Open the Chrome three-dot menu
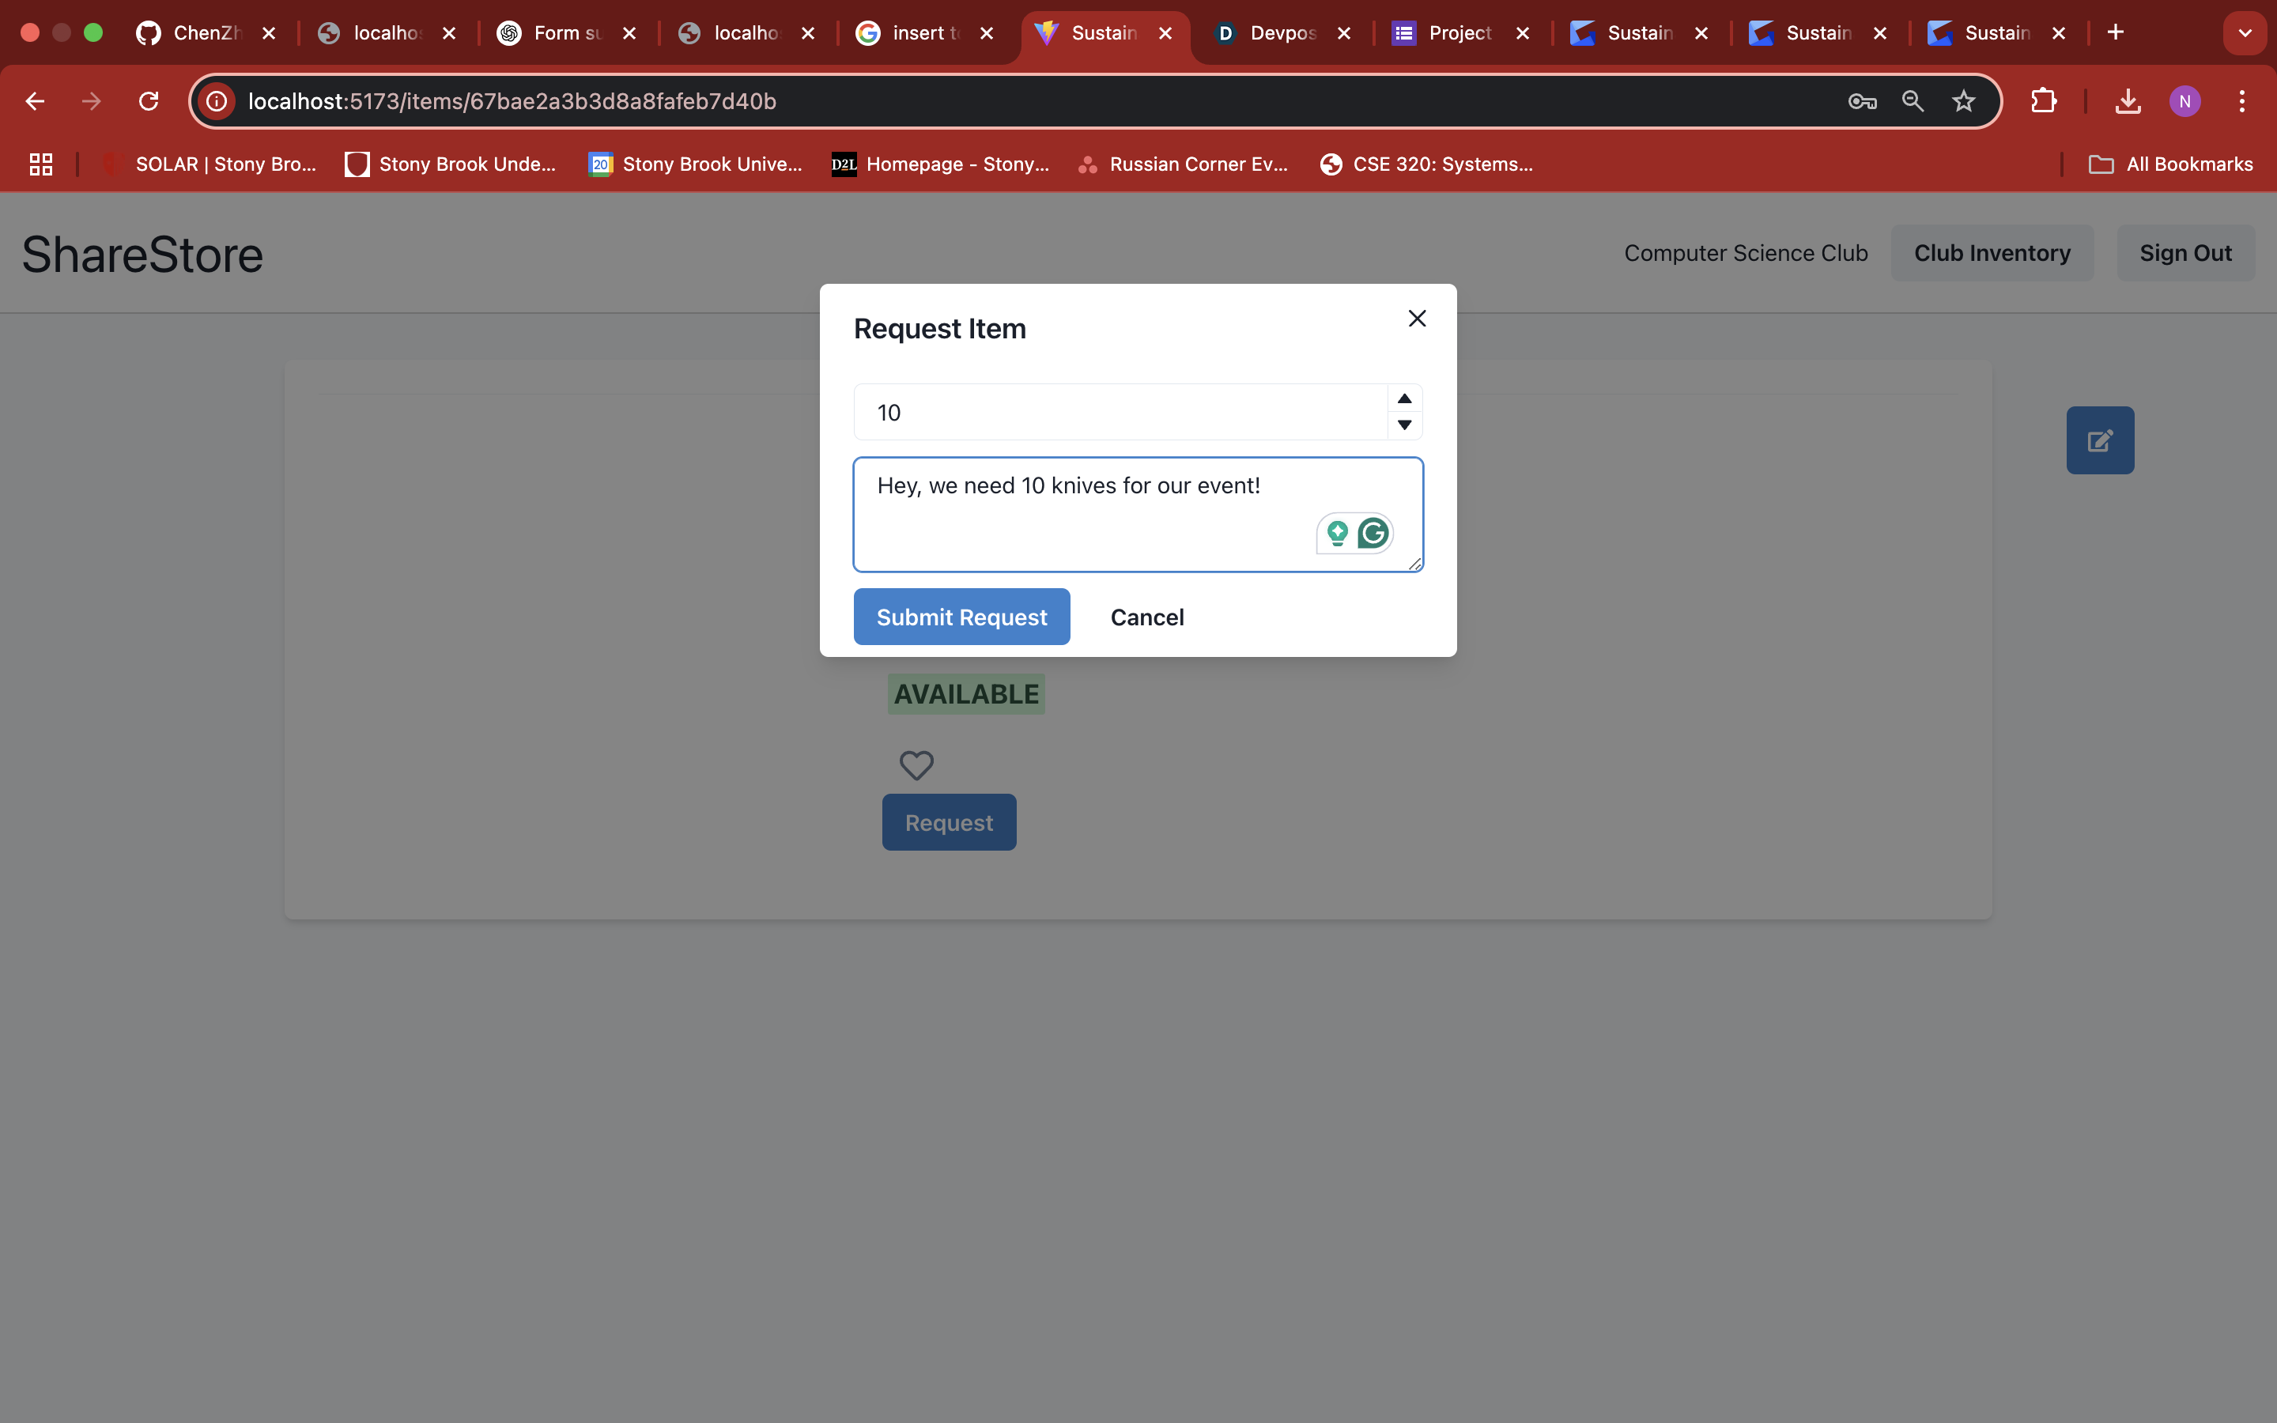Screen dimensions: 2277x1423 [2241, 102]
